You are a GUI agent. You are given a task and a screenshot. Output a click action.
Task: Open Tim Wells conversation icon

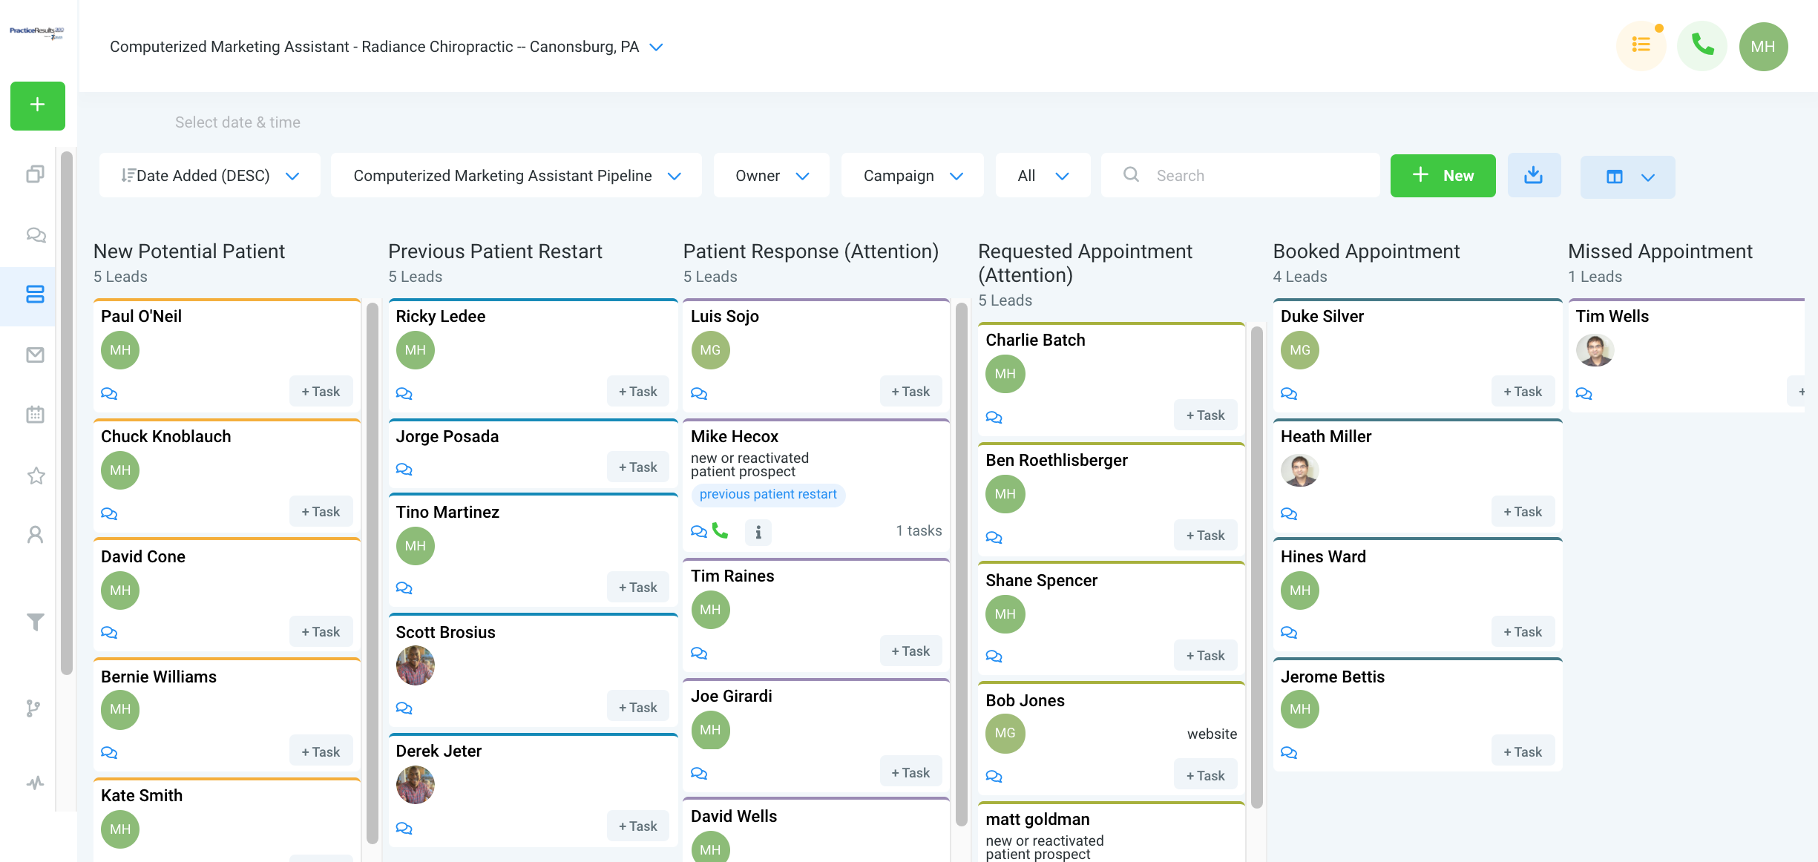(x=1584, y=393)
